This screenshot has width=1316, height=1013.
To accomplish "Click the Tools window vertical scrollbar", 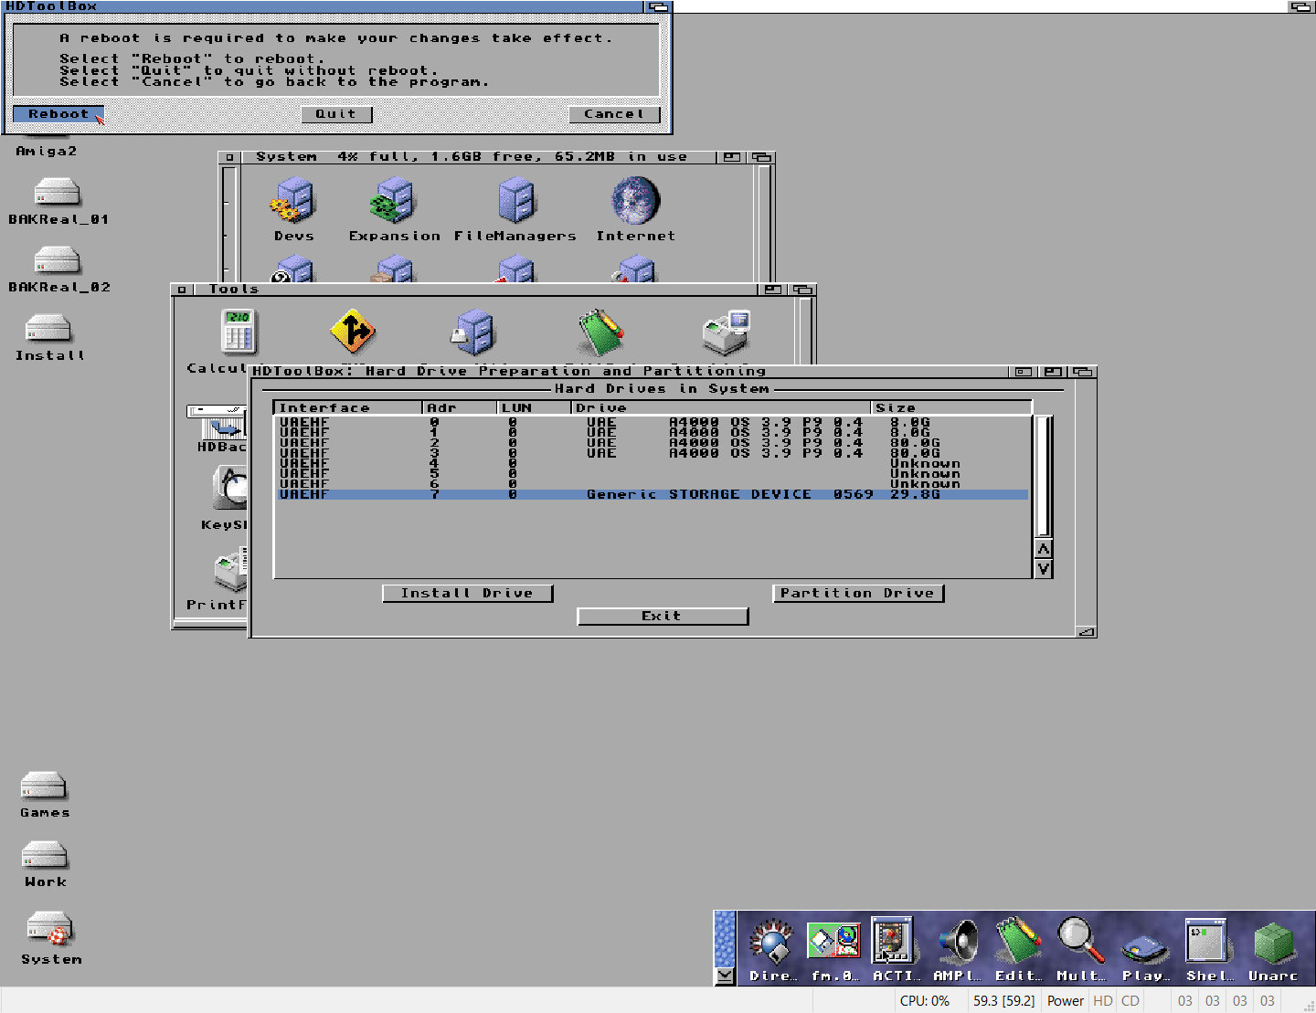I will pos(805,331).
